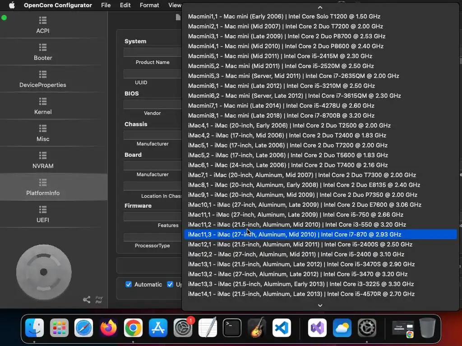Open the App Store from the Dock
Viewport: 462px width, 346px height.
(158, 328)
